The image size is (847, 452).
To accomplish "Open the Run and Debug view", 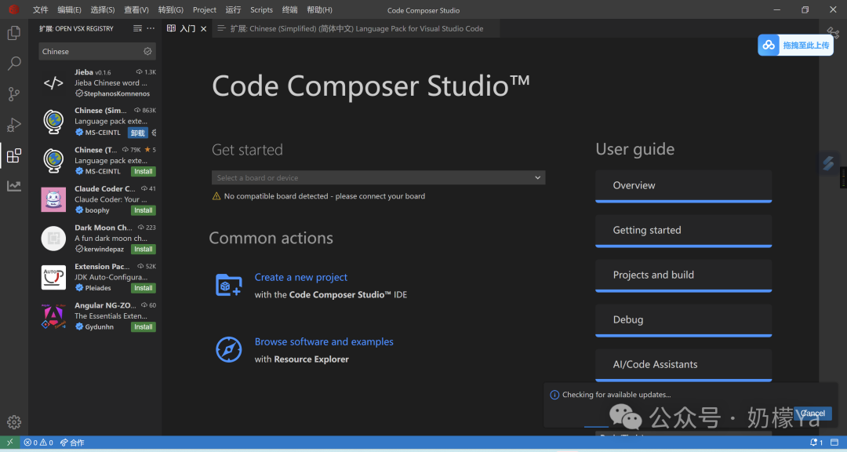I will pos(14,125).
